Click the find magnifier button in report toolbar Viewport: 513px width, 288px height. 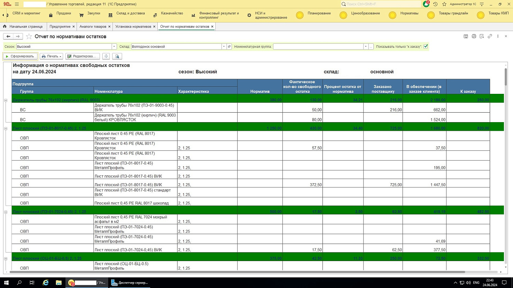117,56
